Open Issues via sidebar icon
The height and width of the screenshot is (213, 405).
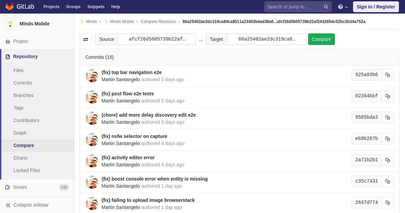(8, 187)
